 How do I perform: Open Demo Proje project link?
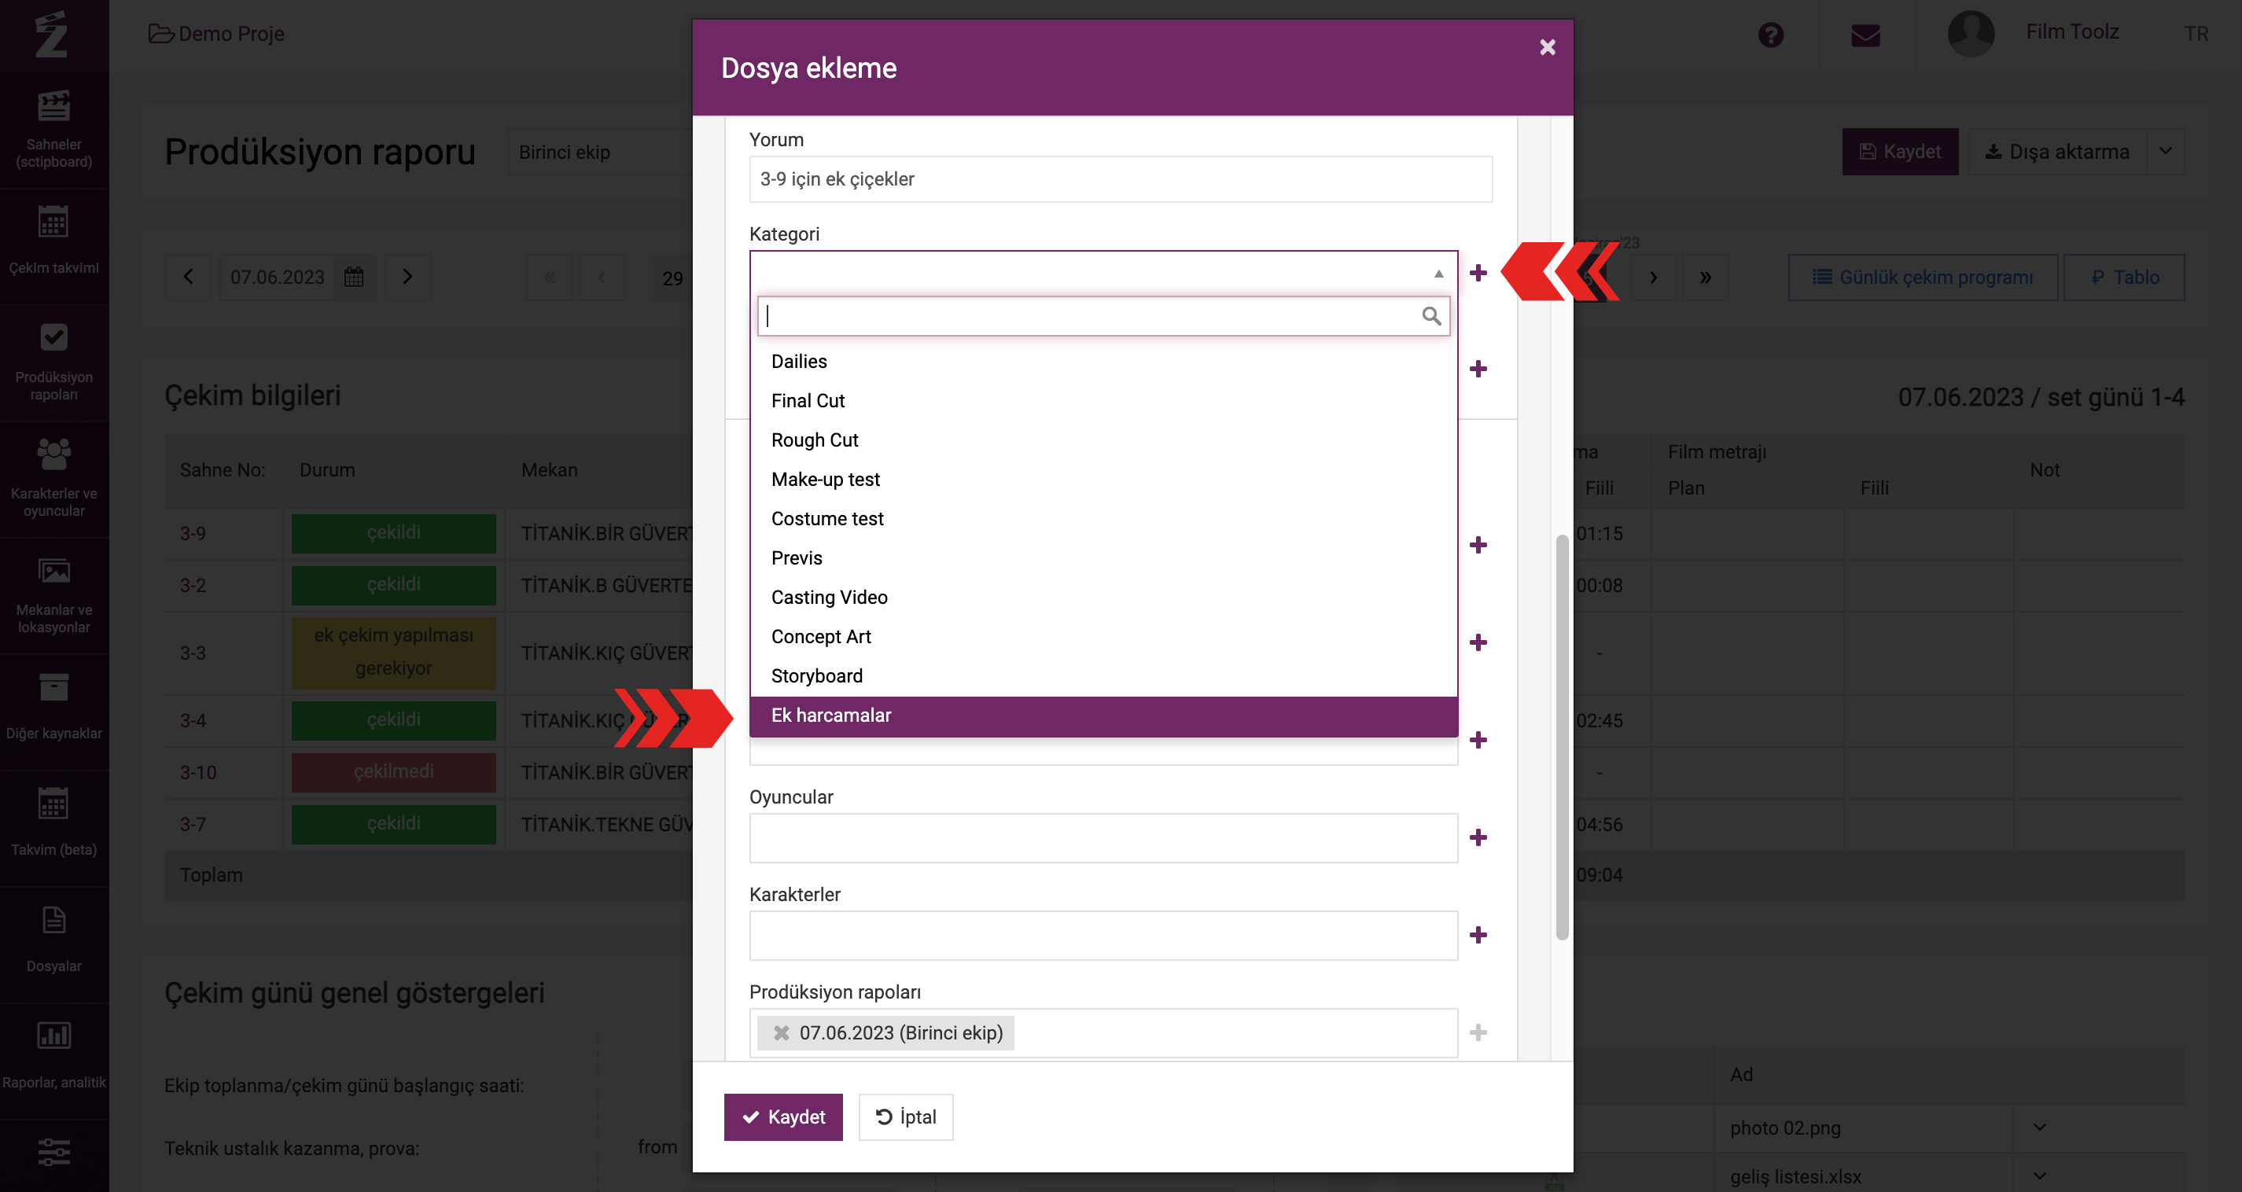pyautogui.click(x=217, y=34)
